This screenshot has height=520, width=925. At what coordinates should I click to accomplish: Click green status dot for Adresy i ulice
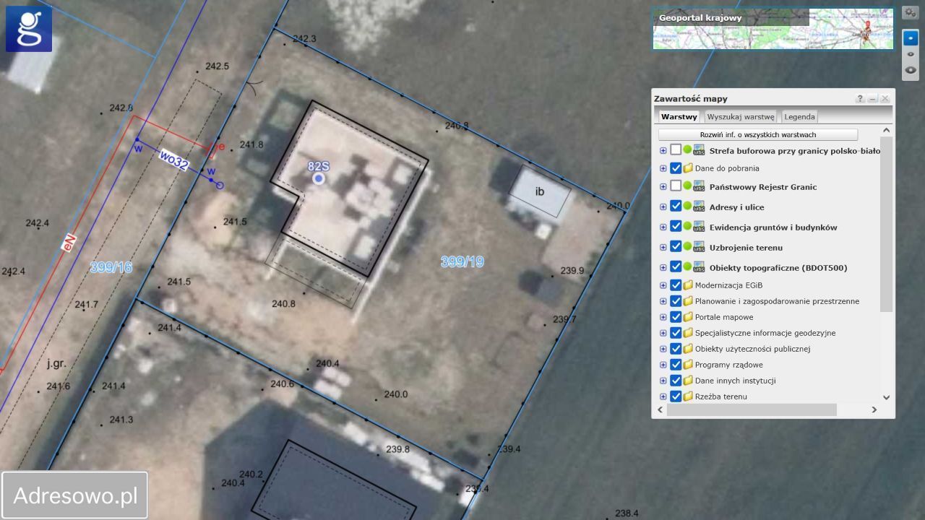pyautogui.click(x=687, y=206)
